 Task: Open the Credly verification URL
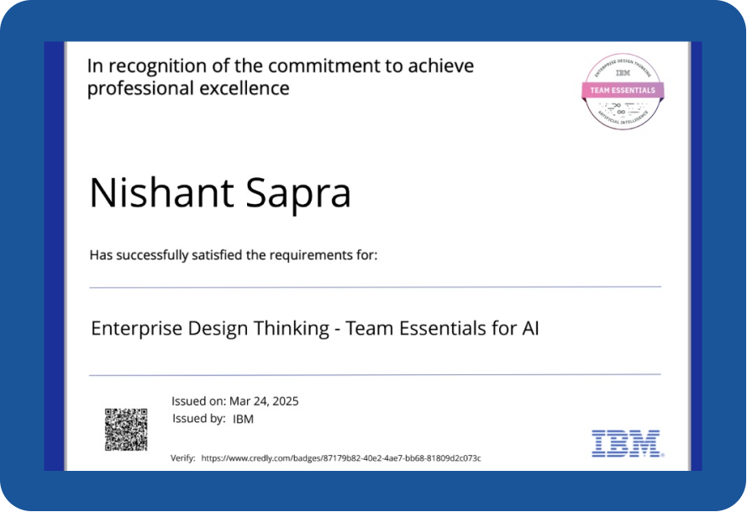click(341, 458)
